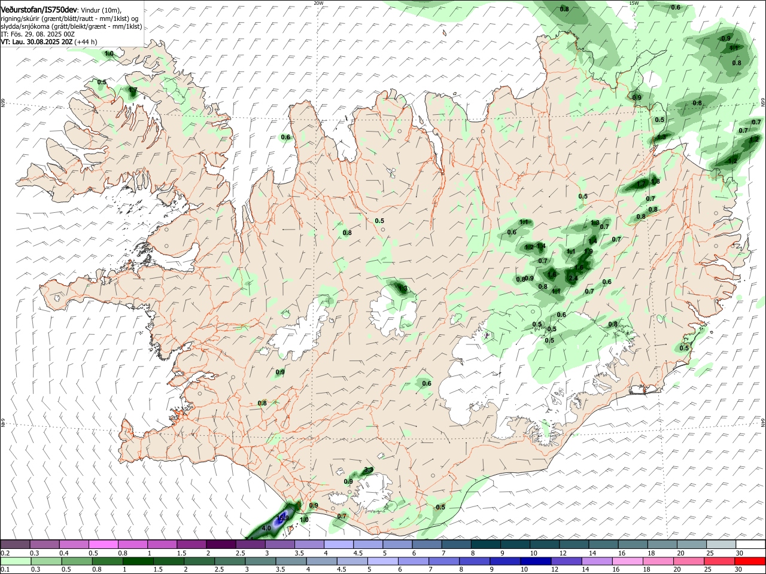Click the Veðurstofan/IS750dev title text
This screenshot has width=766, height=574.
39,10
